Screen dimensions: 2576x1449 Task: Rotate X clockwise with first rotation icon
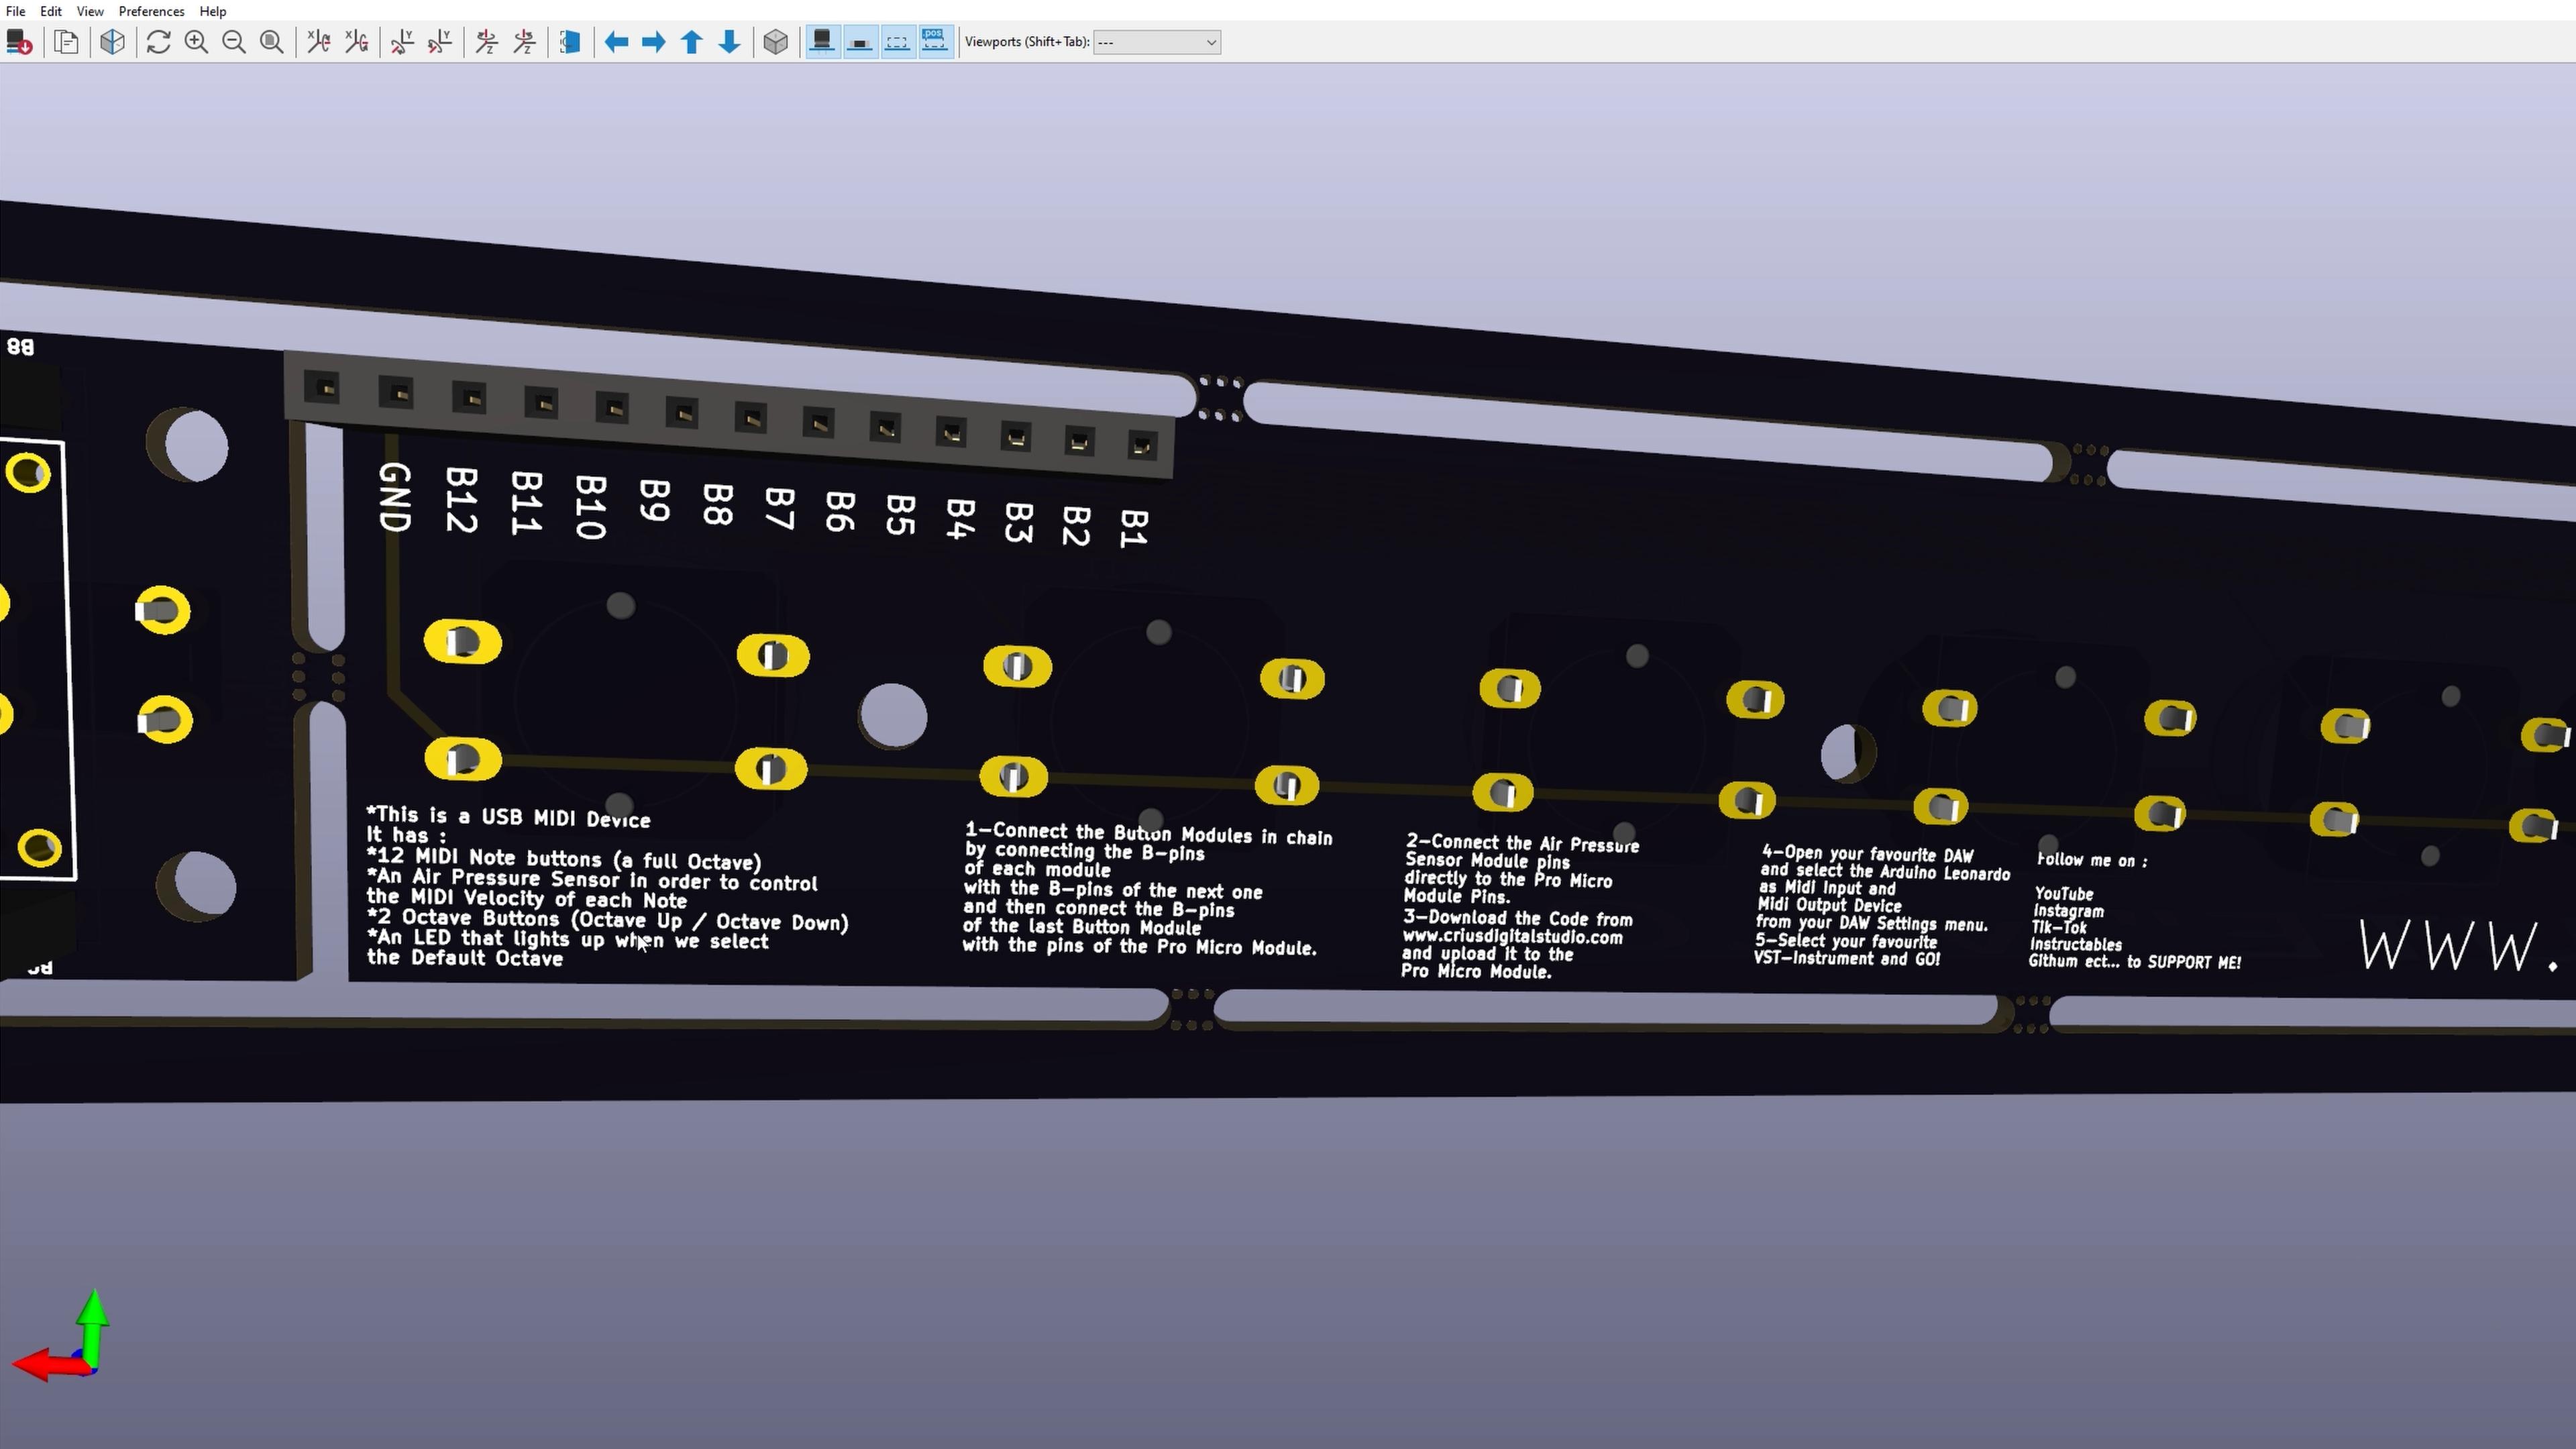(x=318, y=42)
